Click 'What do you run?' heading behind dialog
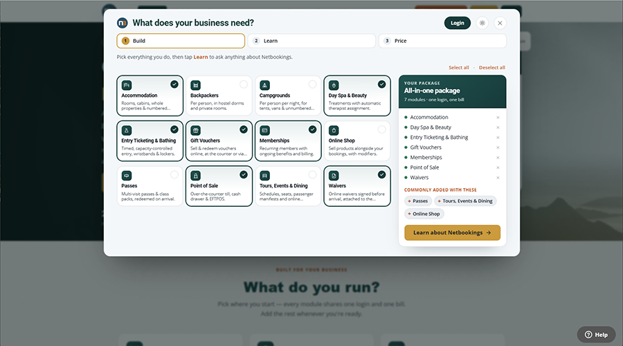The image size is (623, 346). (x=311, y=286)
